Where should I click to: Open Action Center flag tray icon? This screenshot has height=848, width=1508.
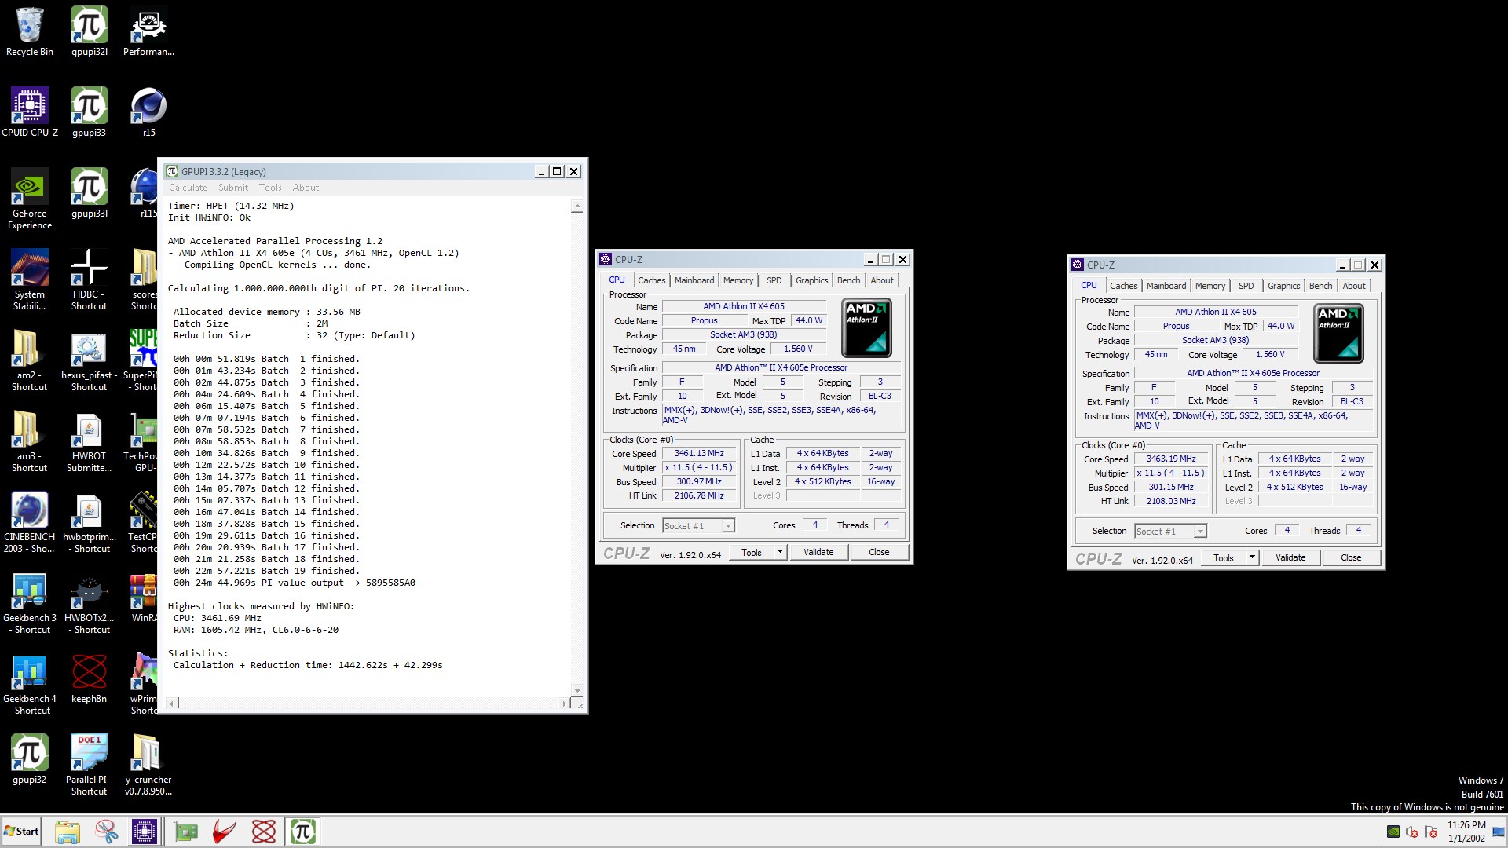pyautogui.click(x=1431, y=832)
